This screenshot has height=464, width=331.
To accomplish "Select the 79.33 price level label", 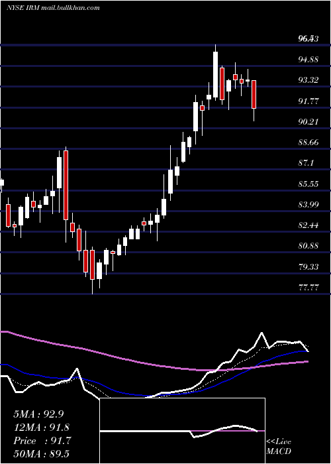I will pyautogui.click(x=308, y=266).
